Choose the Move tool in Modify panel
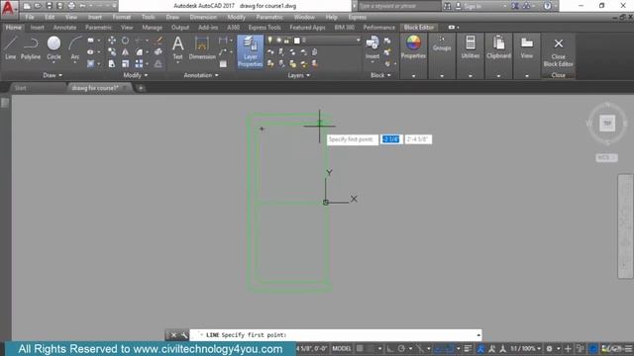 pos(112,41)
